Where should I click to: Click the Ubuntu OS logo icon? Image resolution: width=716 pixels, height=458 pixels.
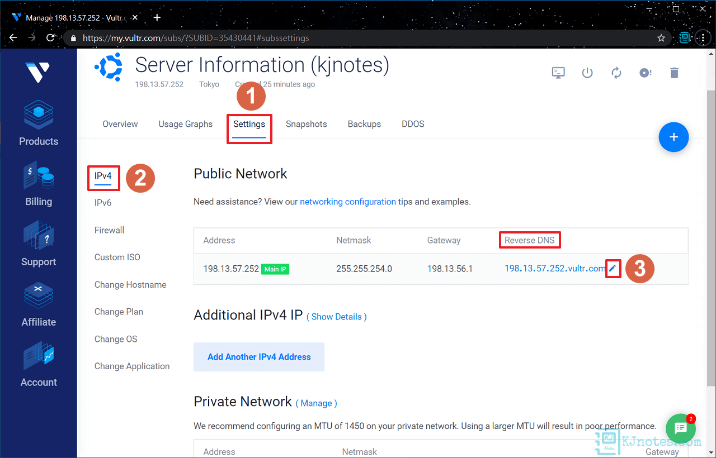(109, 68)
